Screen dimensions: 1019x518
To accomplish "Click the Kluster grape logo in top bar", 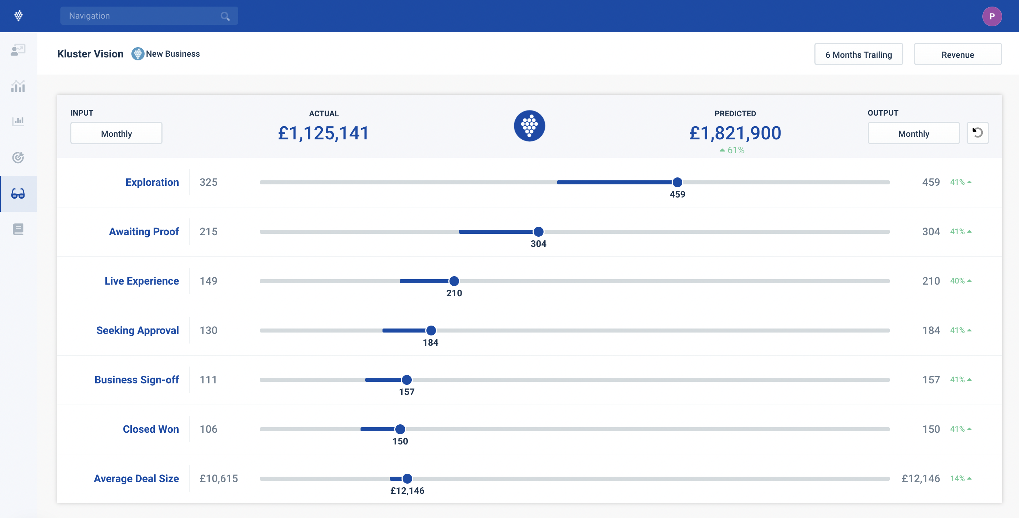I will pos(18,16).
